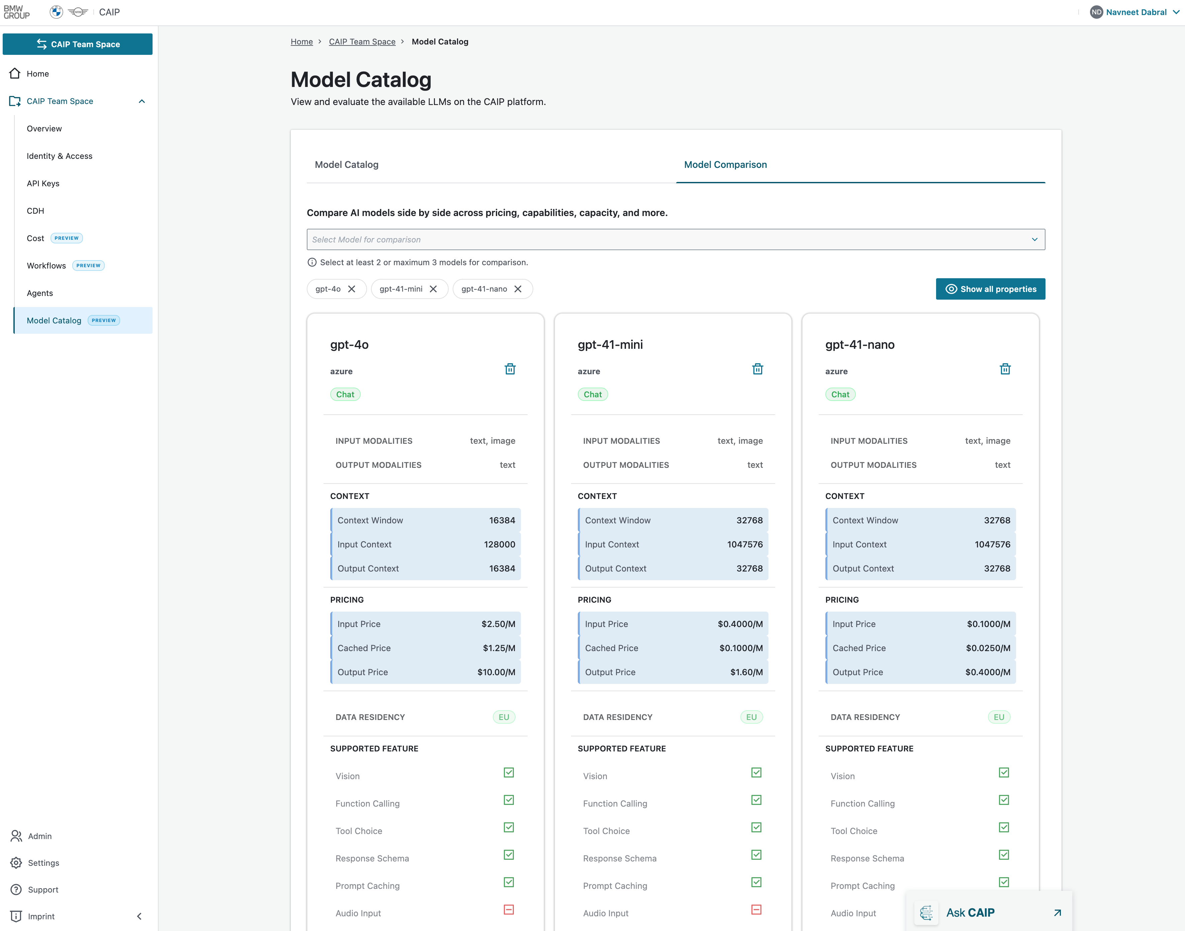Click the Settings gear icon in sidebar
The image size is (1185, 931).
[x=16, y=862]
